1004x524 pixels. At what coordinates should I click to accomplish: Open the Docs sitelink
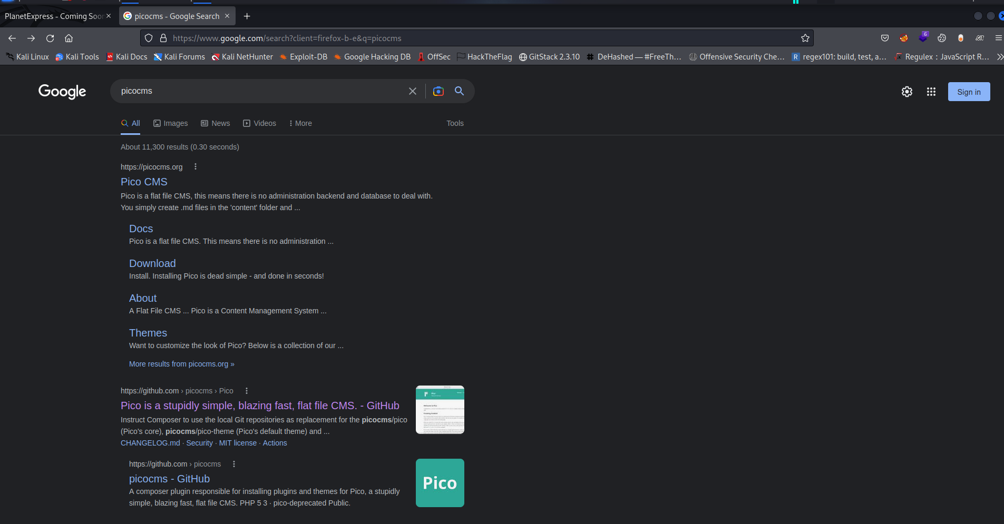point(141,229)
